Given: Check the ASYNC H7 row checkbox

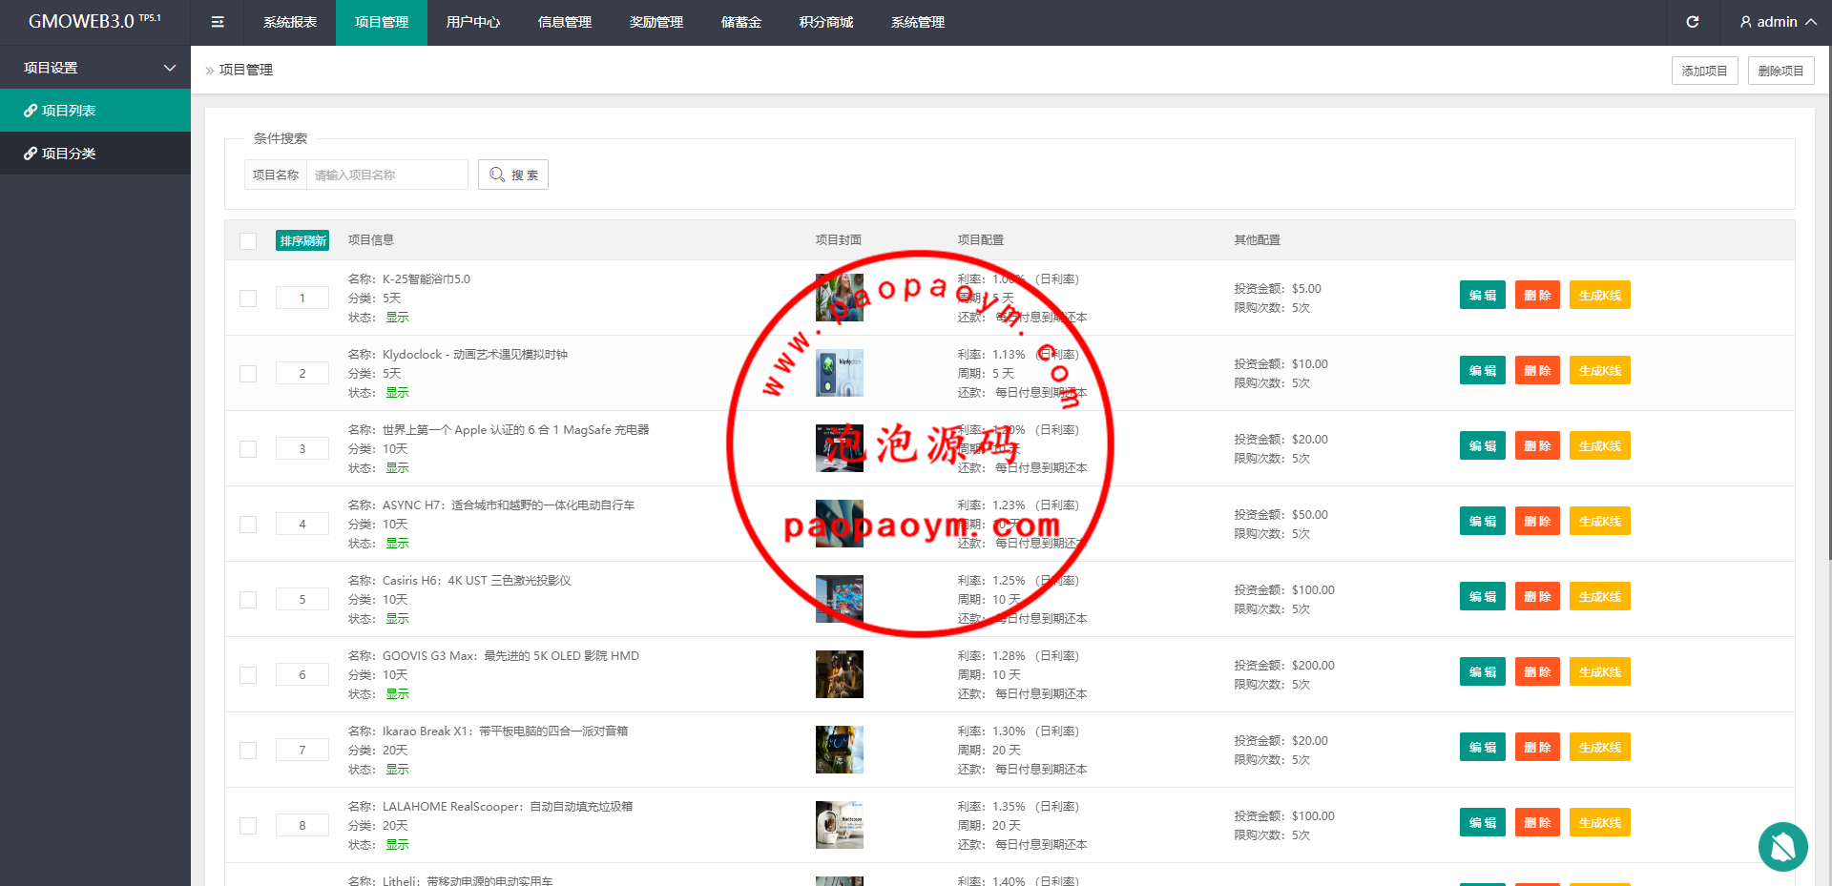Looking at the screenshot, I should (248, 524).
